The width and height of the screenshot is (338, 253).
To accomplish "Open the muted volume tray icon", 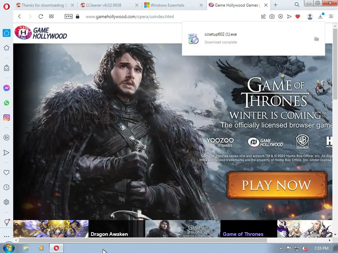I will [305, 248].
